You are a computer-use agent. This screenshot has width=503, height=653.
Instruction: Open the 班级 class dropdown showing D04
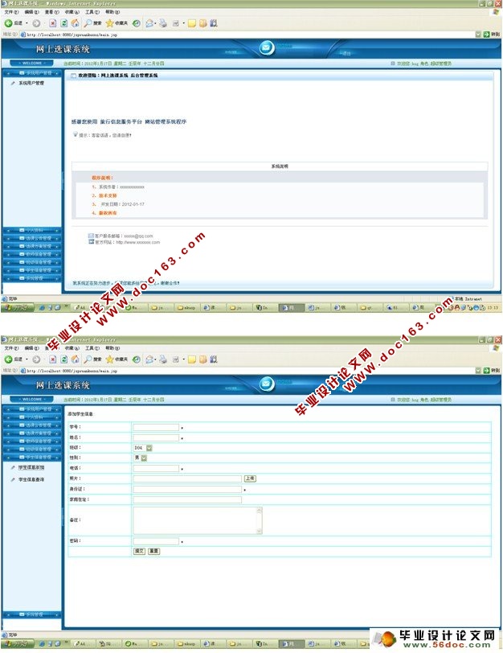pos(143,448)
